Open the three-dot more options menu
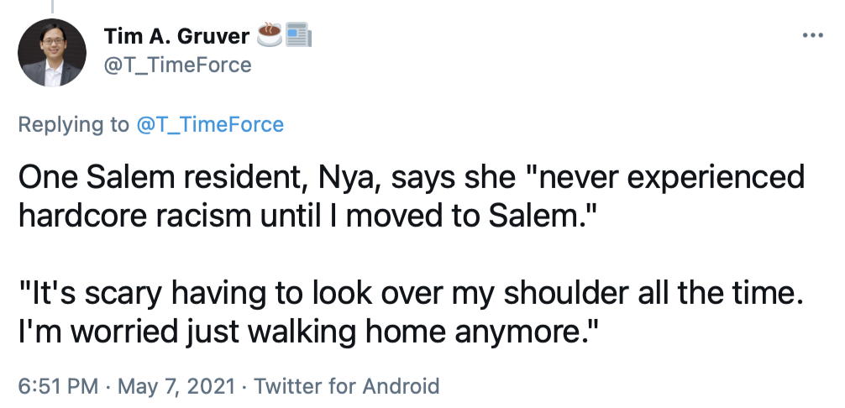The image size is (845, 408). click(x=813, y=37)
